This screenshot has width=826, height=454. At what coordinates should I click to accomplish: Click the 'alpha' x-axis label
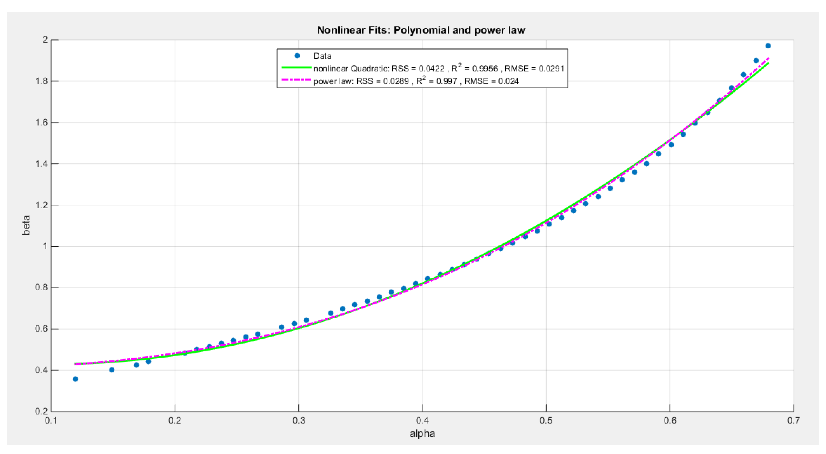(422, 434)
